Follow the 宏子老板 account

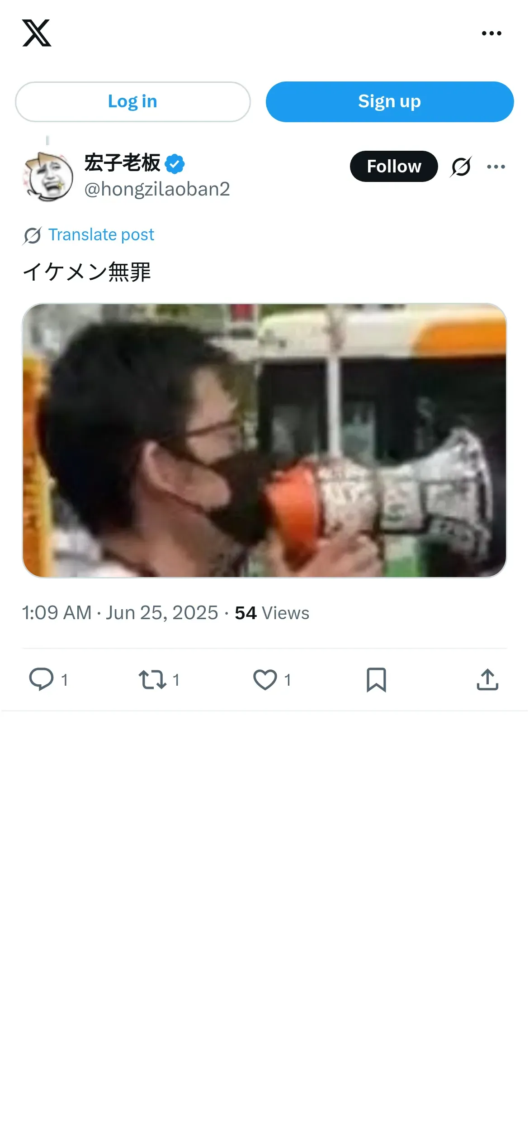[x=394, y=166]
